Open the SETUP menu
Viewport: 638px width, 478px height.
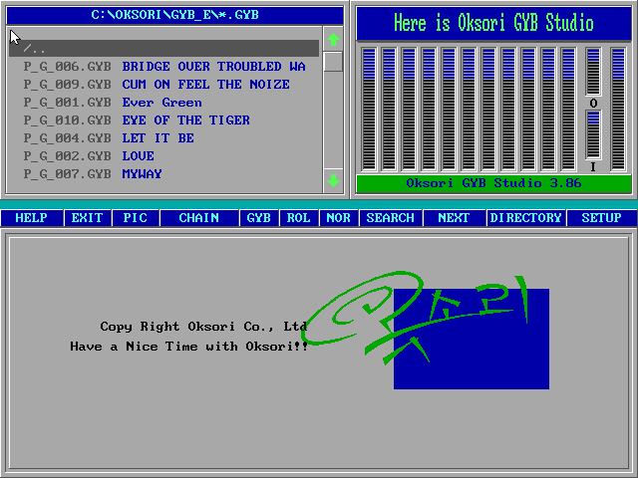(601, 218)
